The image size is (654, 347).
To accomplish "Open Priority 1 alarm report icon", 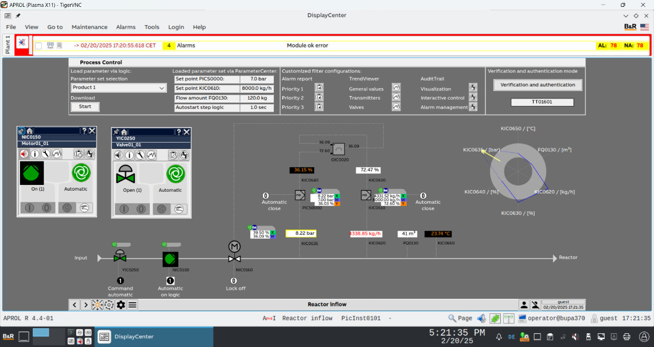I will pyautogui.click(x=320, y=89).
